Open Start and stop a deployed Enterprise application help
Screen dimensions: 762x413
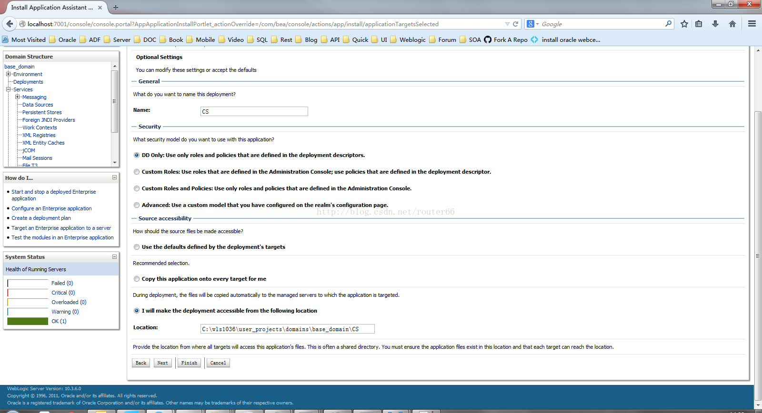[53, 195]
